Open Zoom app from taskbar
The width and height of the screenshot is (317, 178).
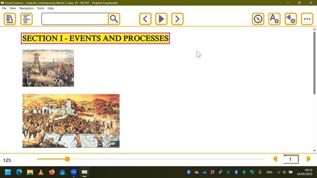click(x=74, y=172)
